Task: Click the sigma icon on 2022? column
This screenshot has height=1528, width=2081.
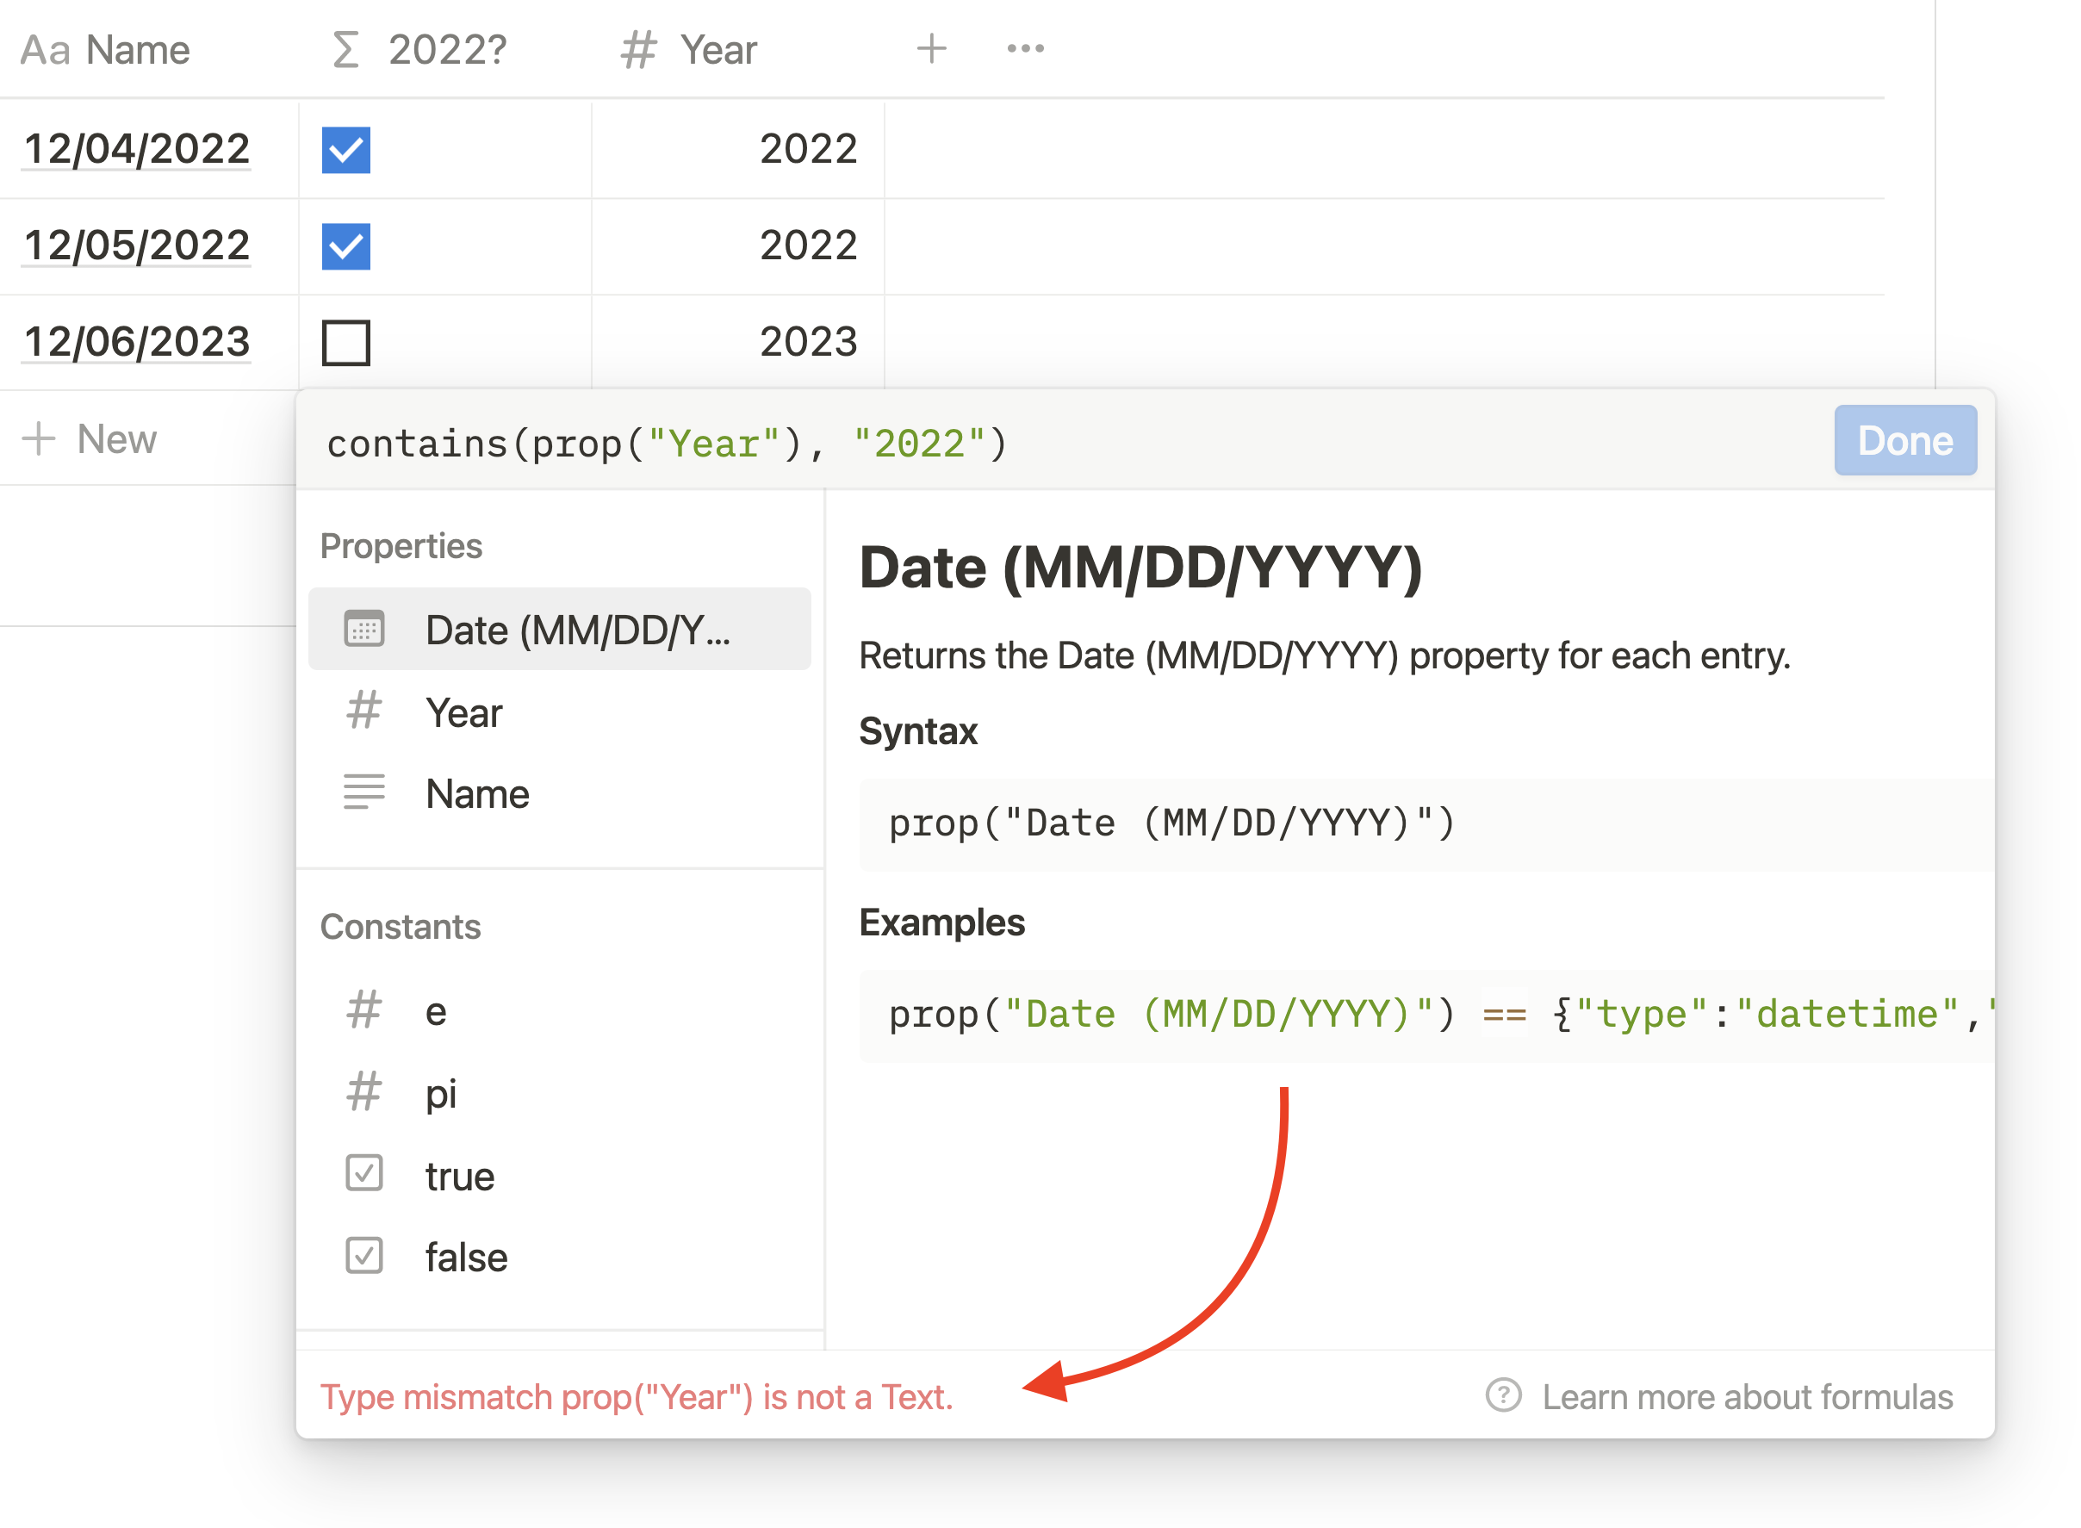Action: (345, 49)
